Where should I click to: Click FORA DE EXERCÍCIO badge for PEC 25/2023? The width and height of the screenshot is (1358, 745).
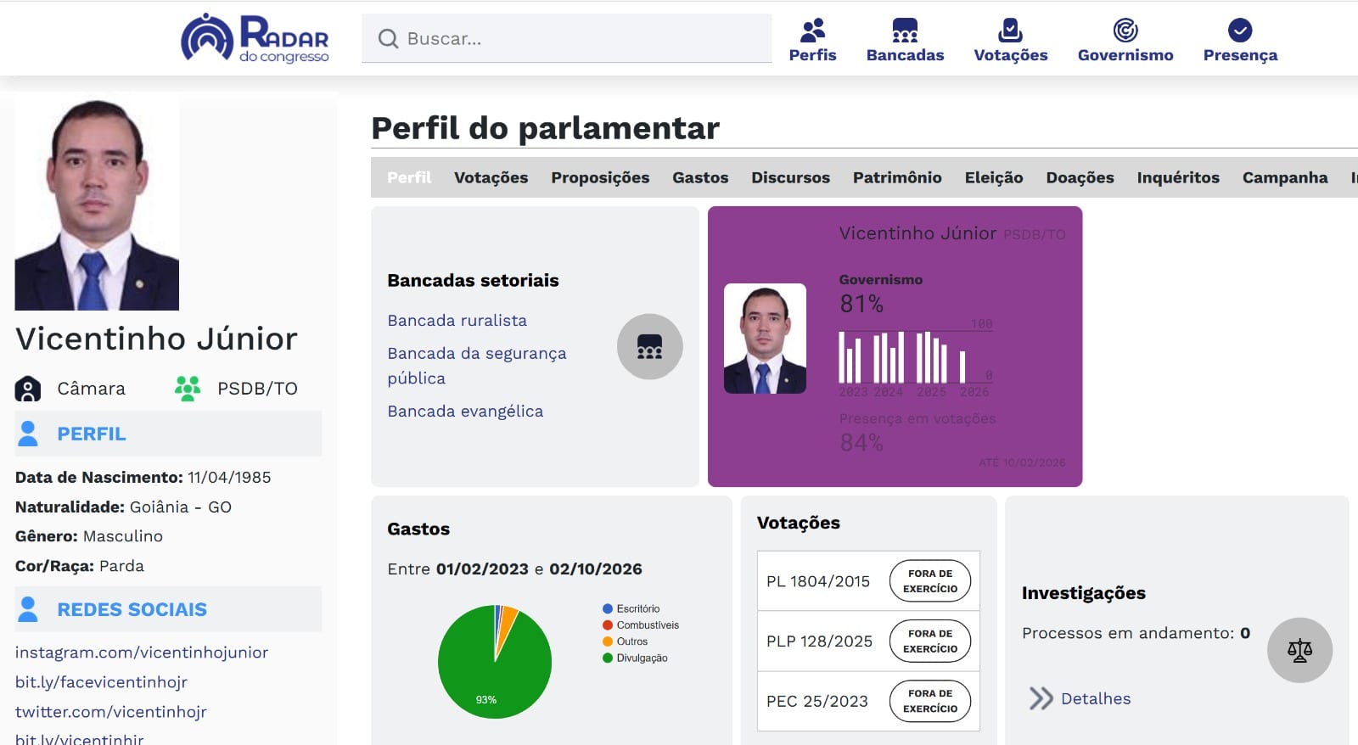coord(930,701)
